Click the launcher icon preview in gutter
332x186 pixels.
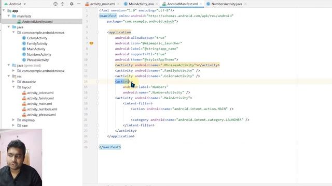pos(91,43)
